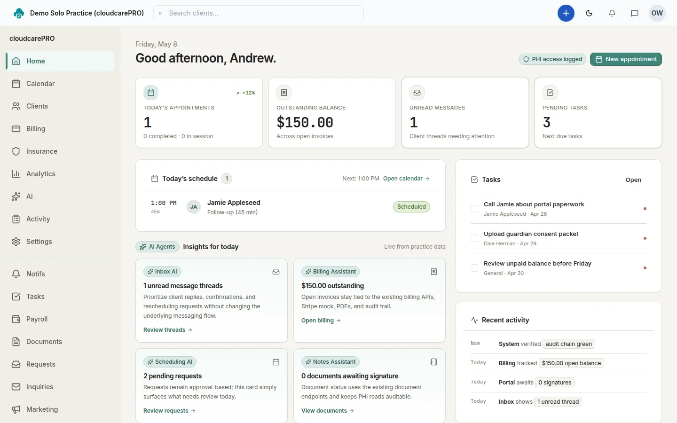
Task: Go to Home in the sidebar
Action: [60, 61]
